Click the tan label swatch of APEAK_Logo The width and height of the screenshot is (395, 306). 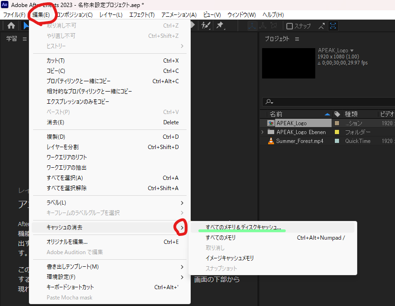click(337, 123)
